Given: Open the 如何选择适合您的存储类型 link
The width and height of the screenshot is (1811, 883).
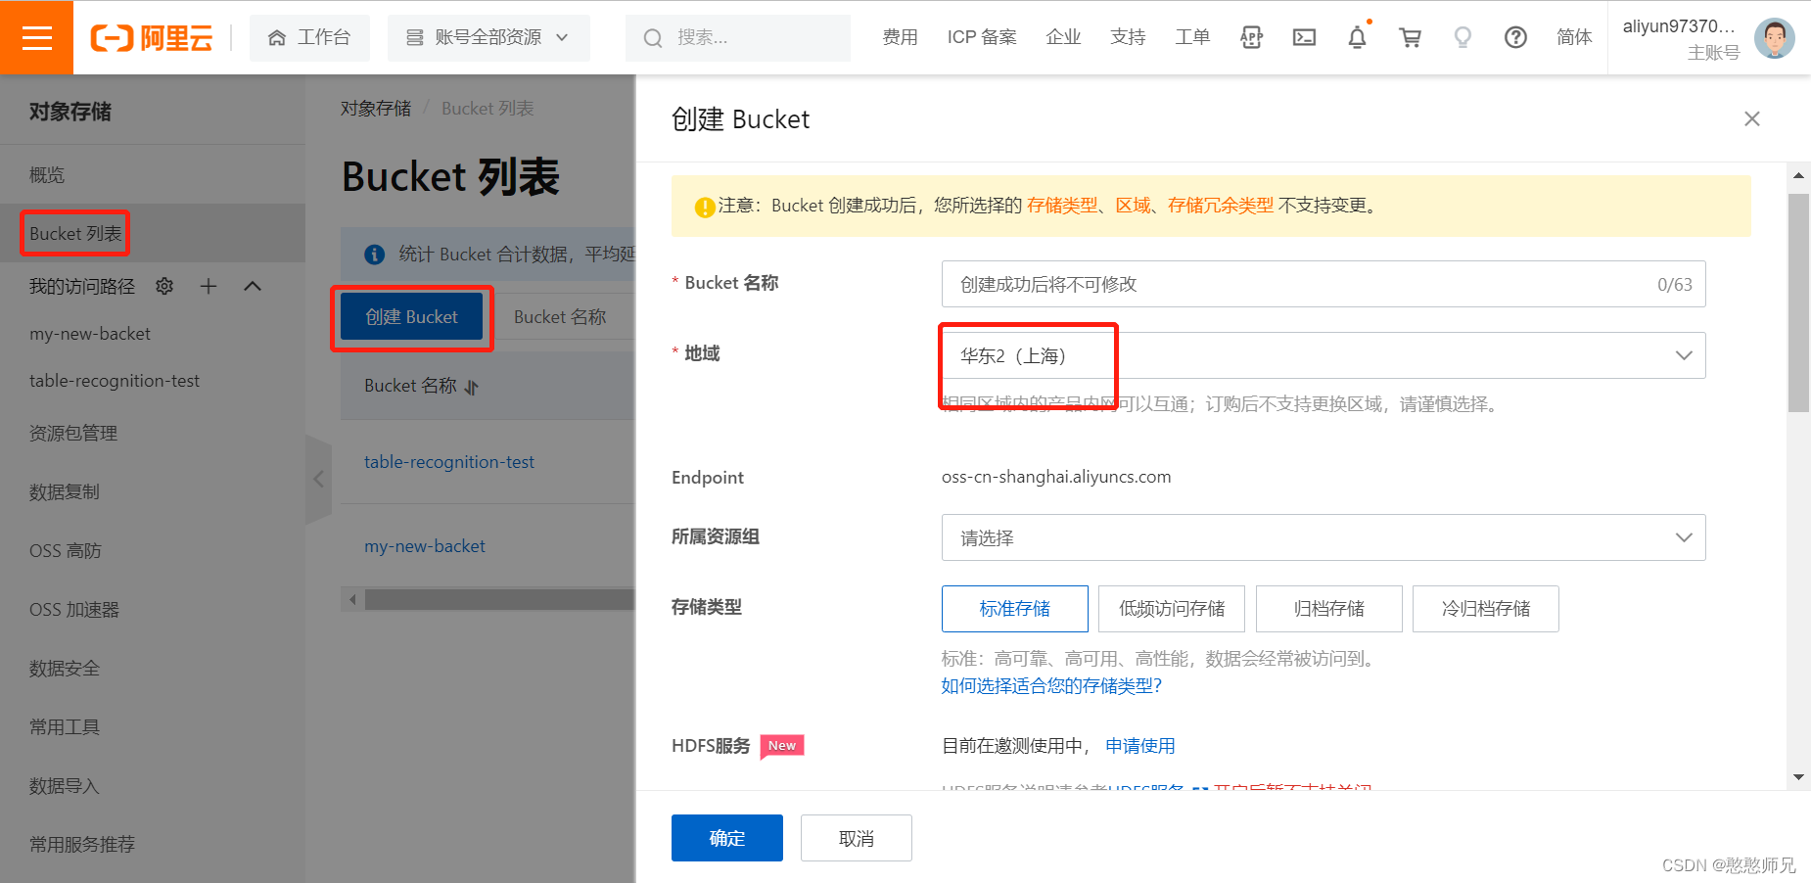Looking at the screenshot, I should tap(1049, 685).
